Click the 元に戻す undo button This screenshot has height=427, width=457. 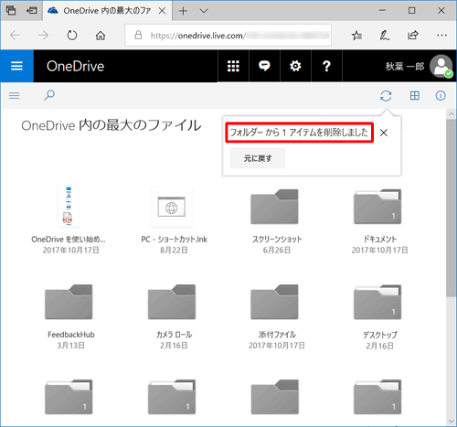(258, 158)
